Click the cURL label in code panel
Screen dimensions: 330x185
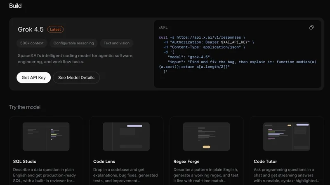point(163,28)
